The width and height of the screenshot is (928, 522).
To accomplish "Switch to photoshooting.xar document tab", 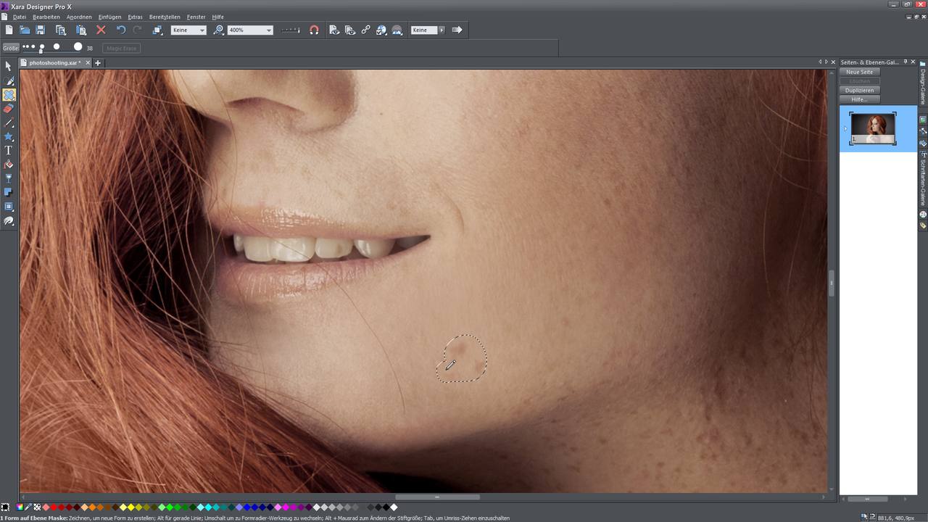I will pyautogui.click(x=54, y=63).
